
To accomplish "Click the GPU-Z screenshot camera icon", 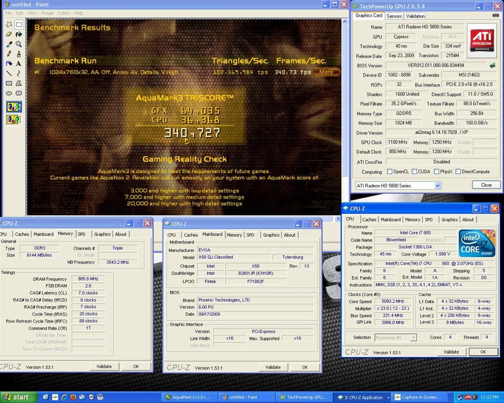I will 496,15.
